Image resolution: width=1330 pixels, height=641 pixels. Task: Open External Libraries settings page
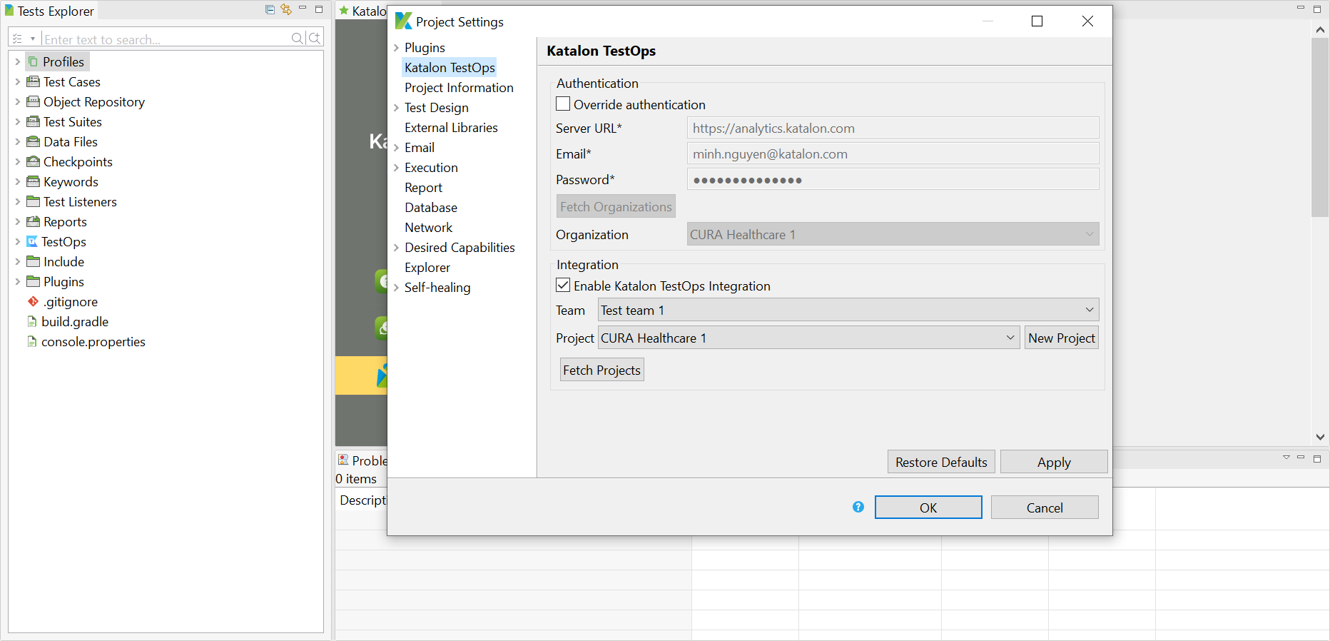click(x=451, y=128)
